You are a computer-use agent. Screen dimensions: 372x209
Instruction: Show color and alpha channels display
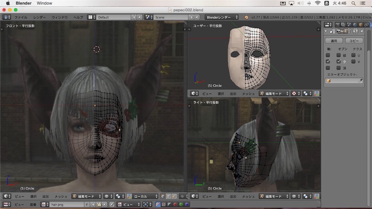pos(158,204)
